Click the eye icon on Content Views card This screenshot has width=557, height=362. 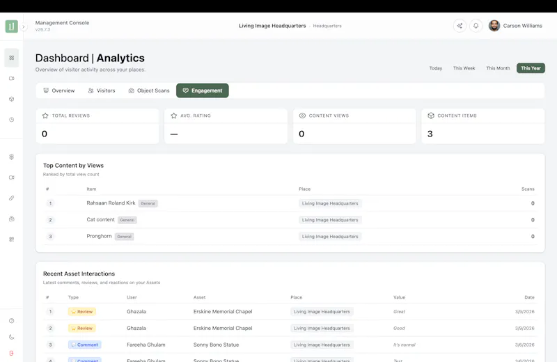pyautogui.click(x=302, y=116)
